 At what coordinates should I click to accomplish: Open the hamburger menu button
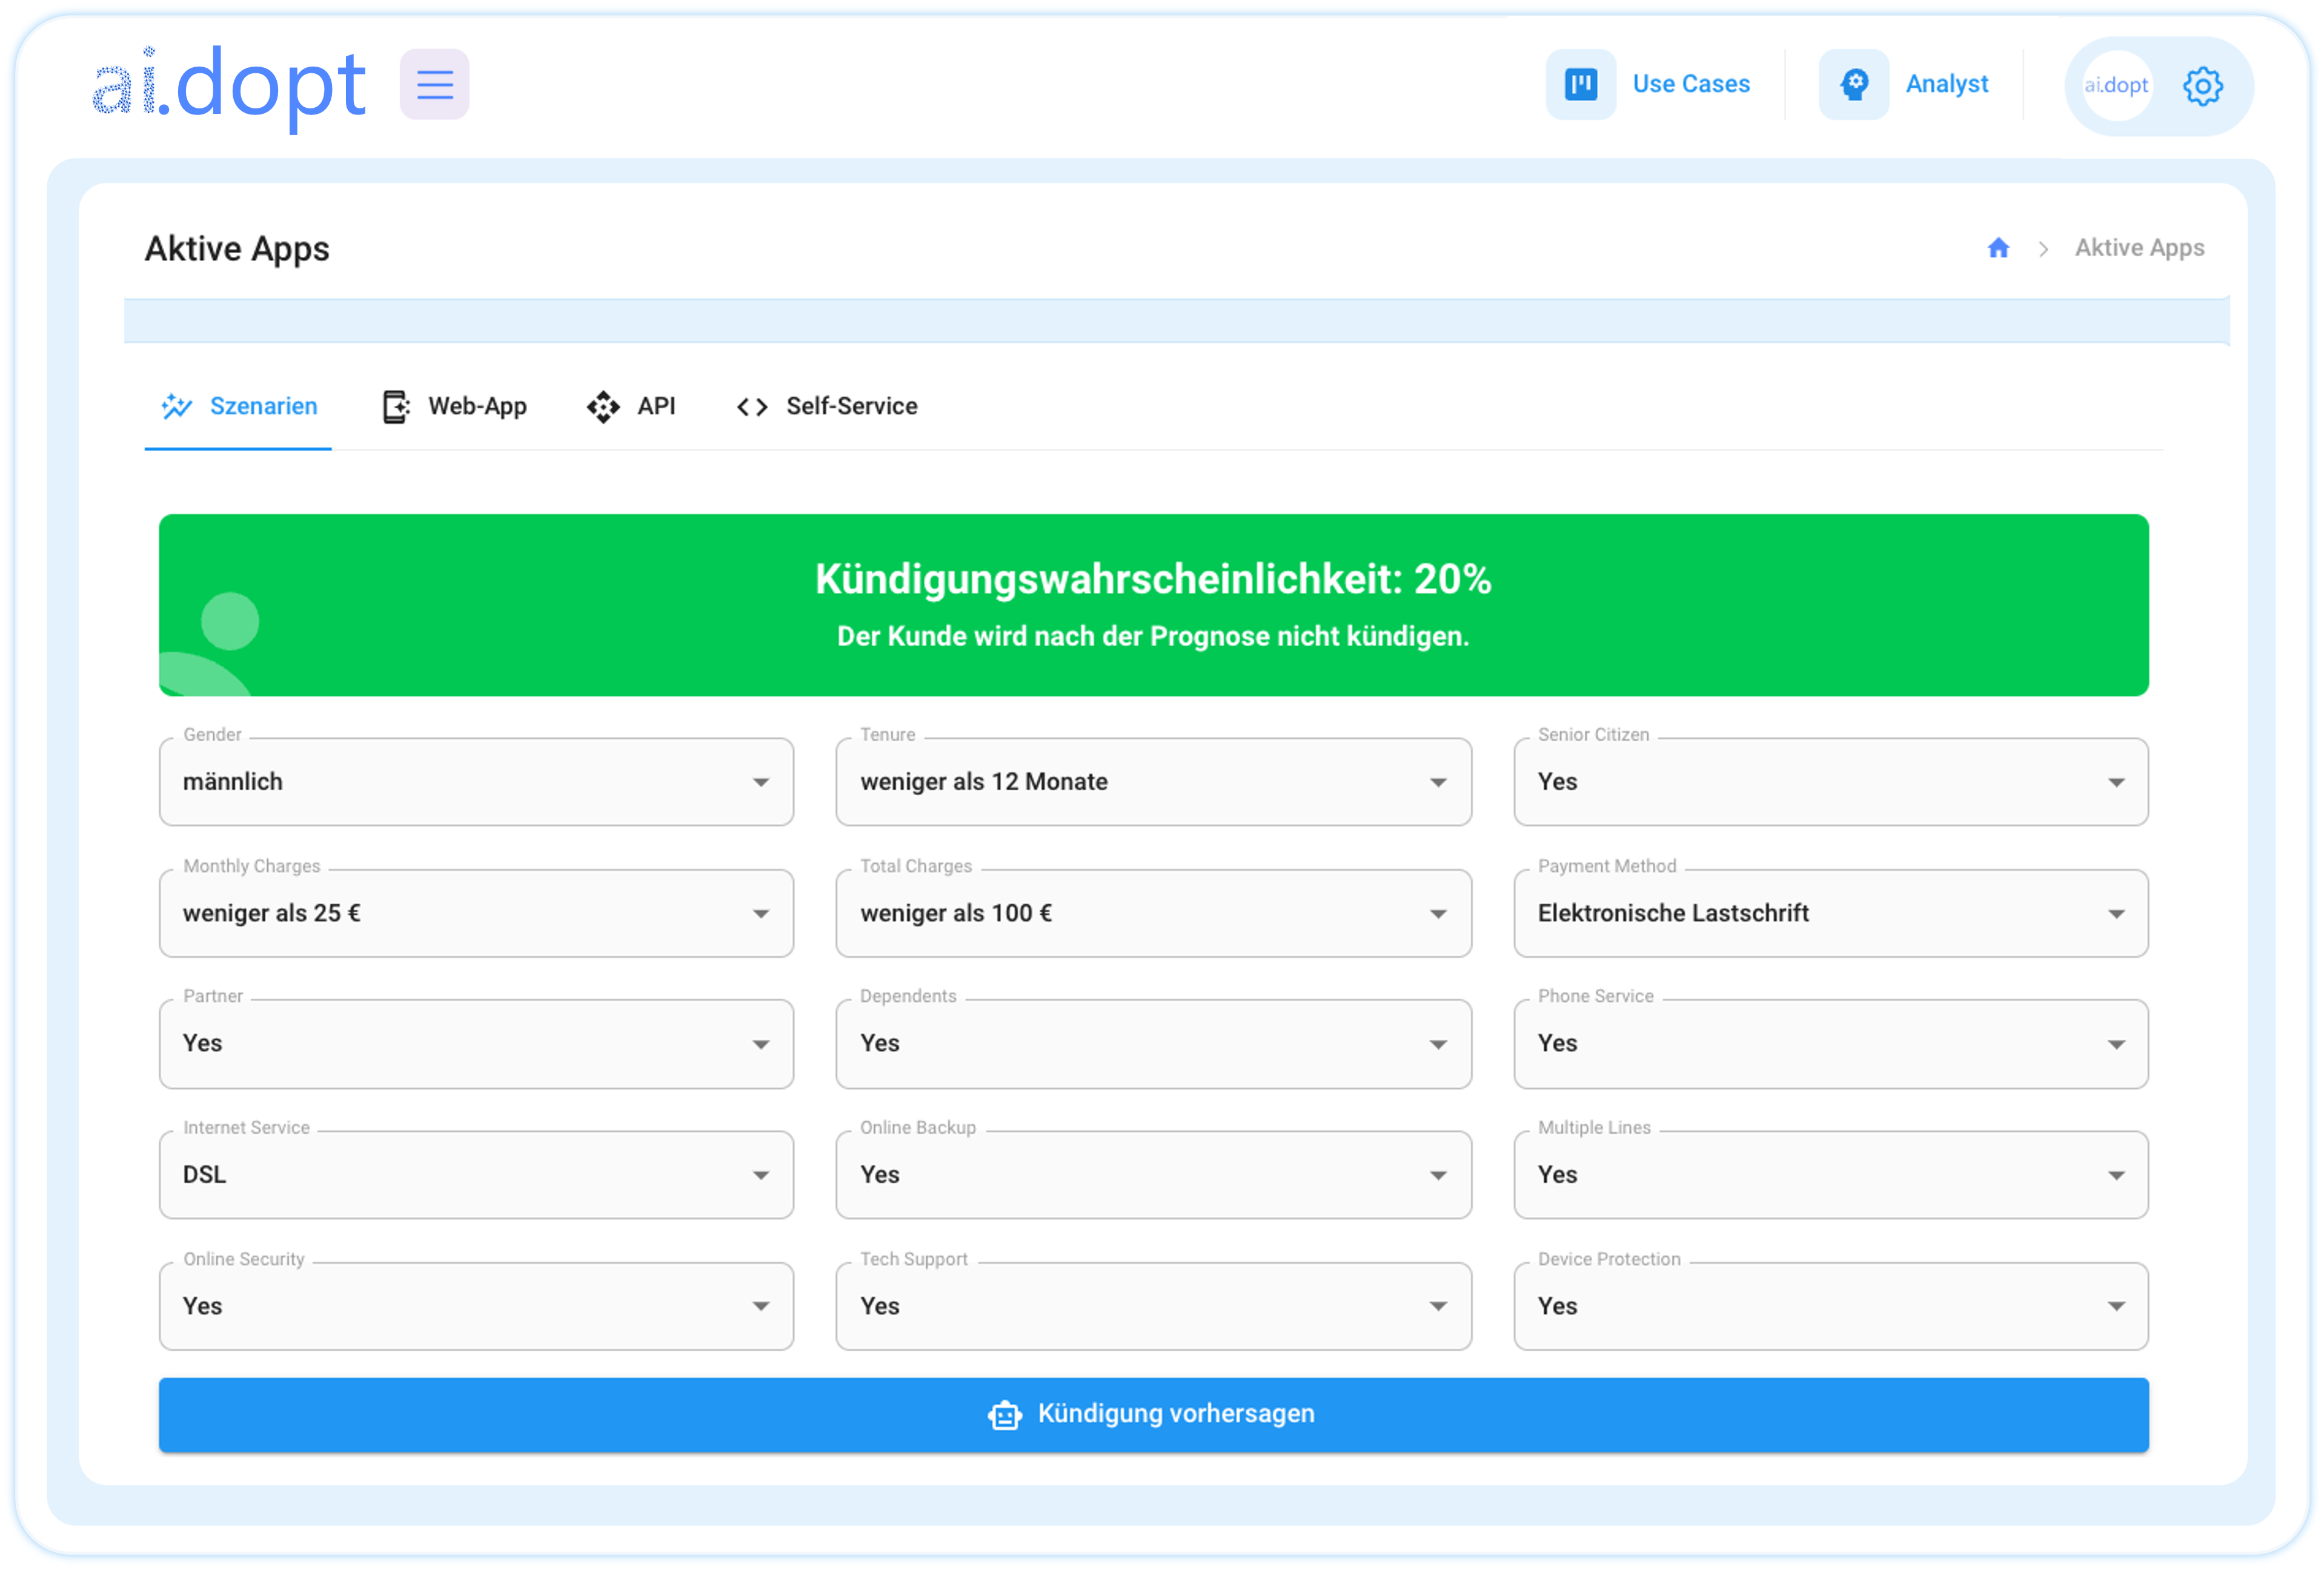coord(434,84)
